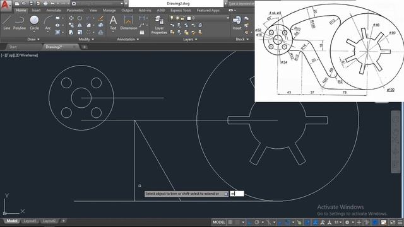Click the Plot printer icon
The height and width of the screenshot is (227, 404).
45,4
